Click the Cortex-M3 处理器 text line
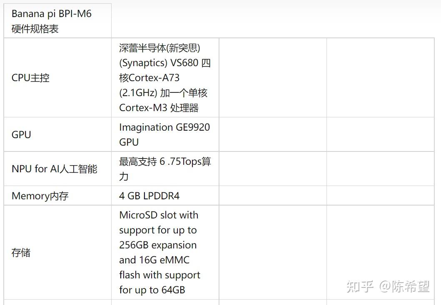Viewport: 441px width, 305px height. coord(159,108)
